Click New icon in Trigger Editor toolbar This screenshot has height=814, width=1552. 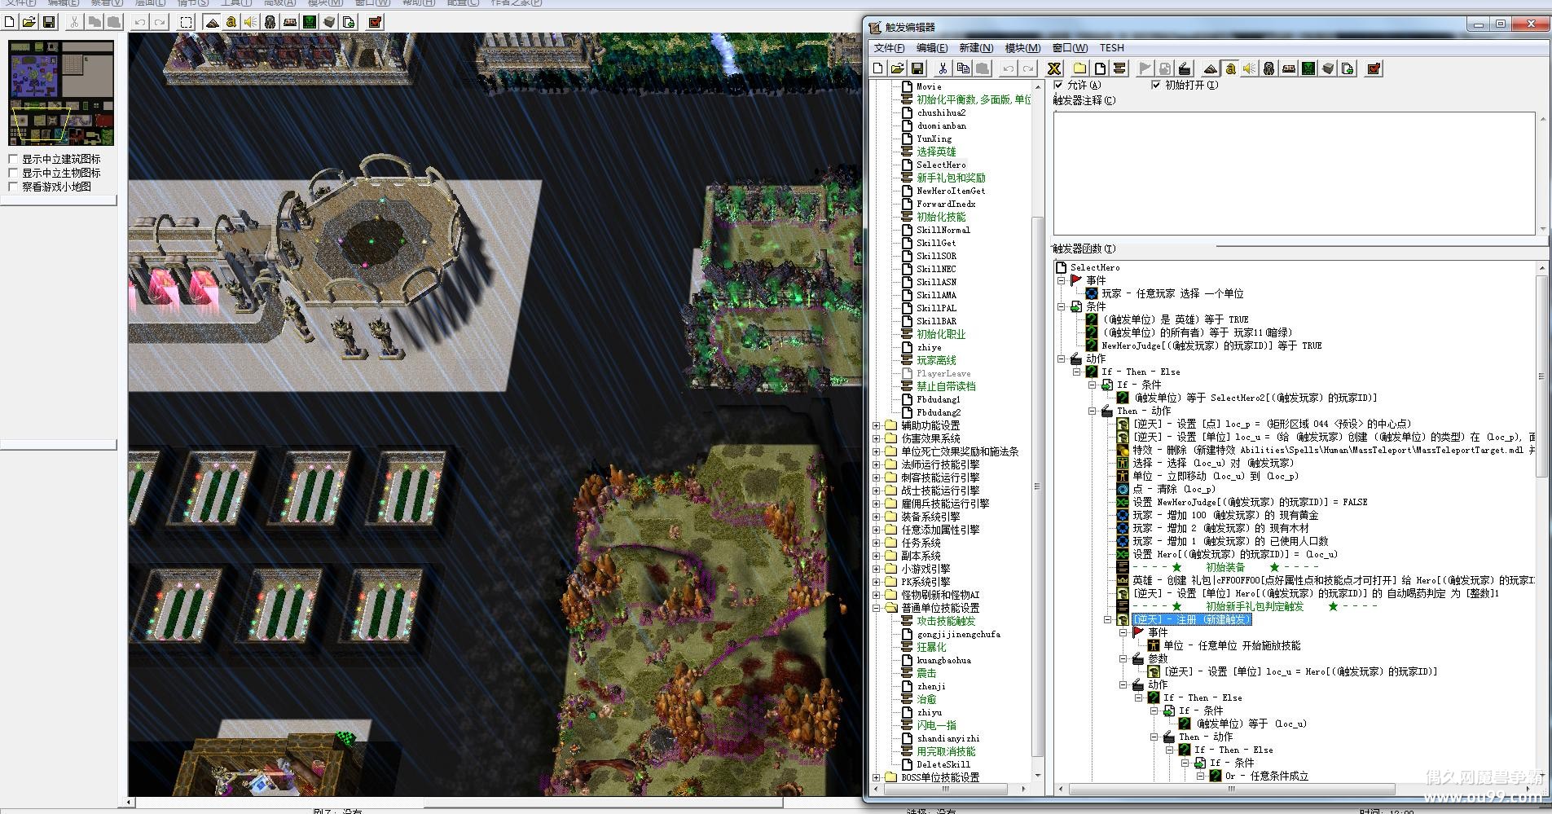[x=878, y=68]
